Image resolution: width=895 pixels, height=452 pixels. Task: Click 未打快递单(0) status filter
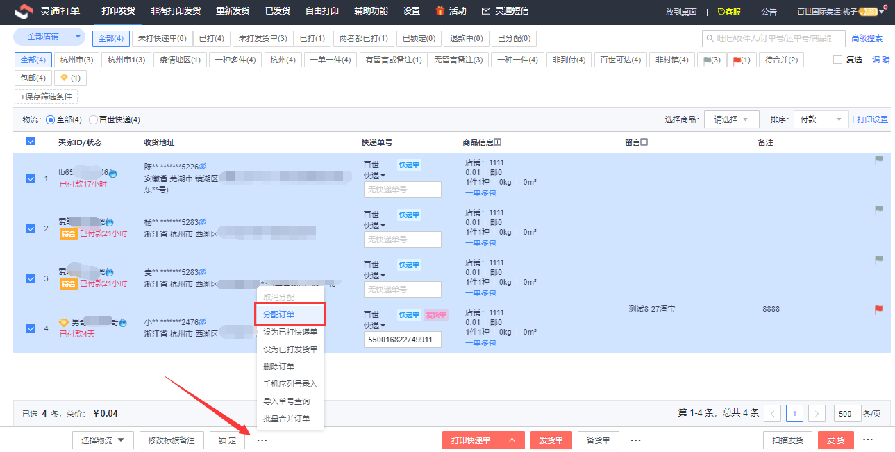[x=162, y=39]
